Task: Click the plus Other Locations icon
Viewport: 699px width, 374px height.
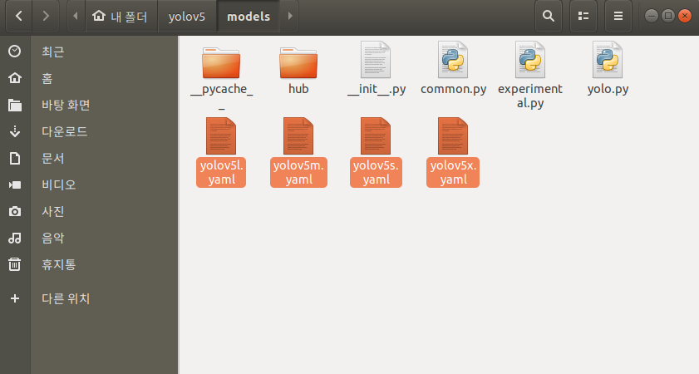Action: [15, 298]
